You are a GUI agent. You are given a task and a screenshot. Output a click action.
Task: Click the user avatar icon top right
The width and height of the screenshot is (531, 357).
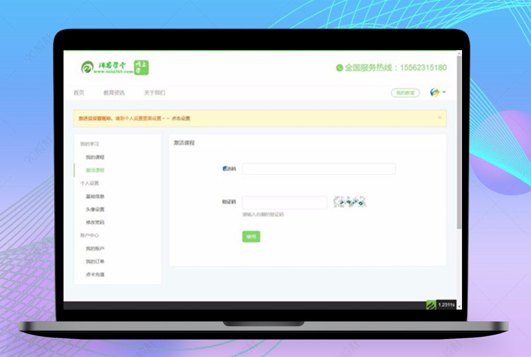[x=434, y=92]
